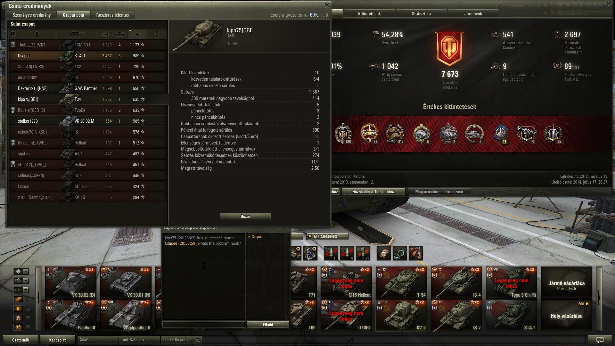Click the chat window scrollbar
The image size is (615, 346).
pyautogui.click(x=287, y=276)
